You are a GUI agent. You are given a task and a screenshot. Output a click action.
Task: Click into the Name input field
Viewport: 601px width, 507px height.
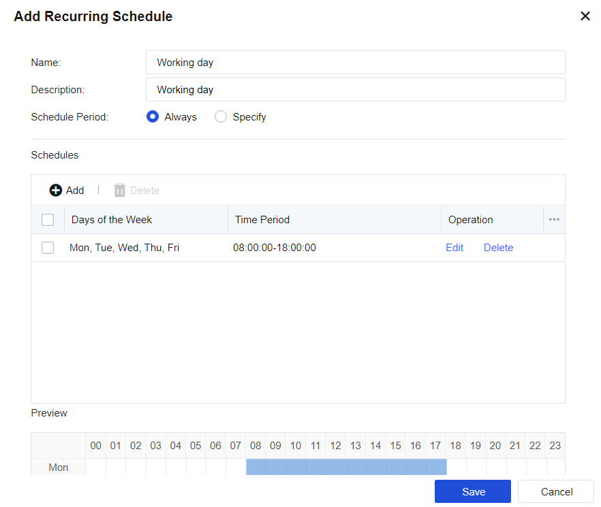[355, 63]
